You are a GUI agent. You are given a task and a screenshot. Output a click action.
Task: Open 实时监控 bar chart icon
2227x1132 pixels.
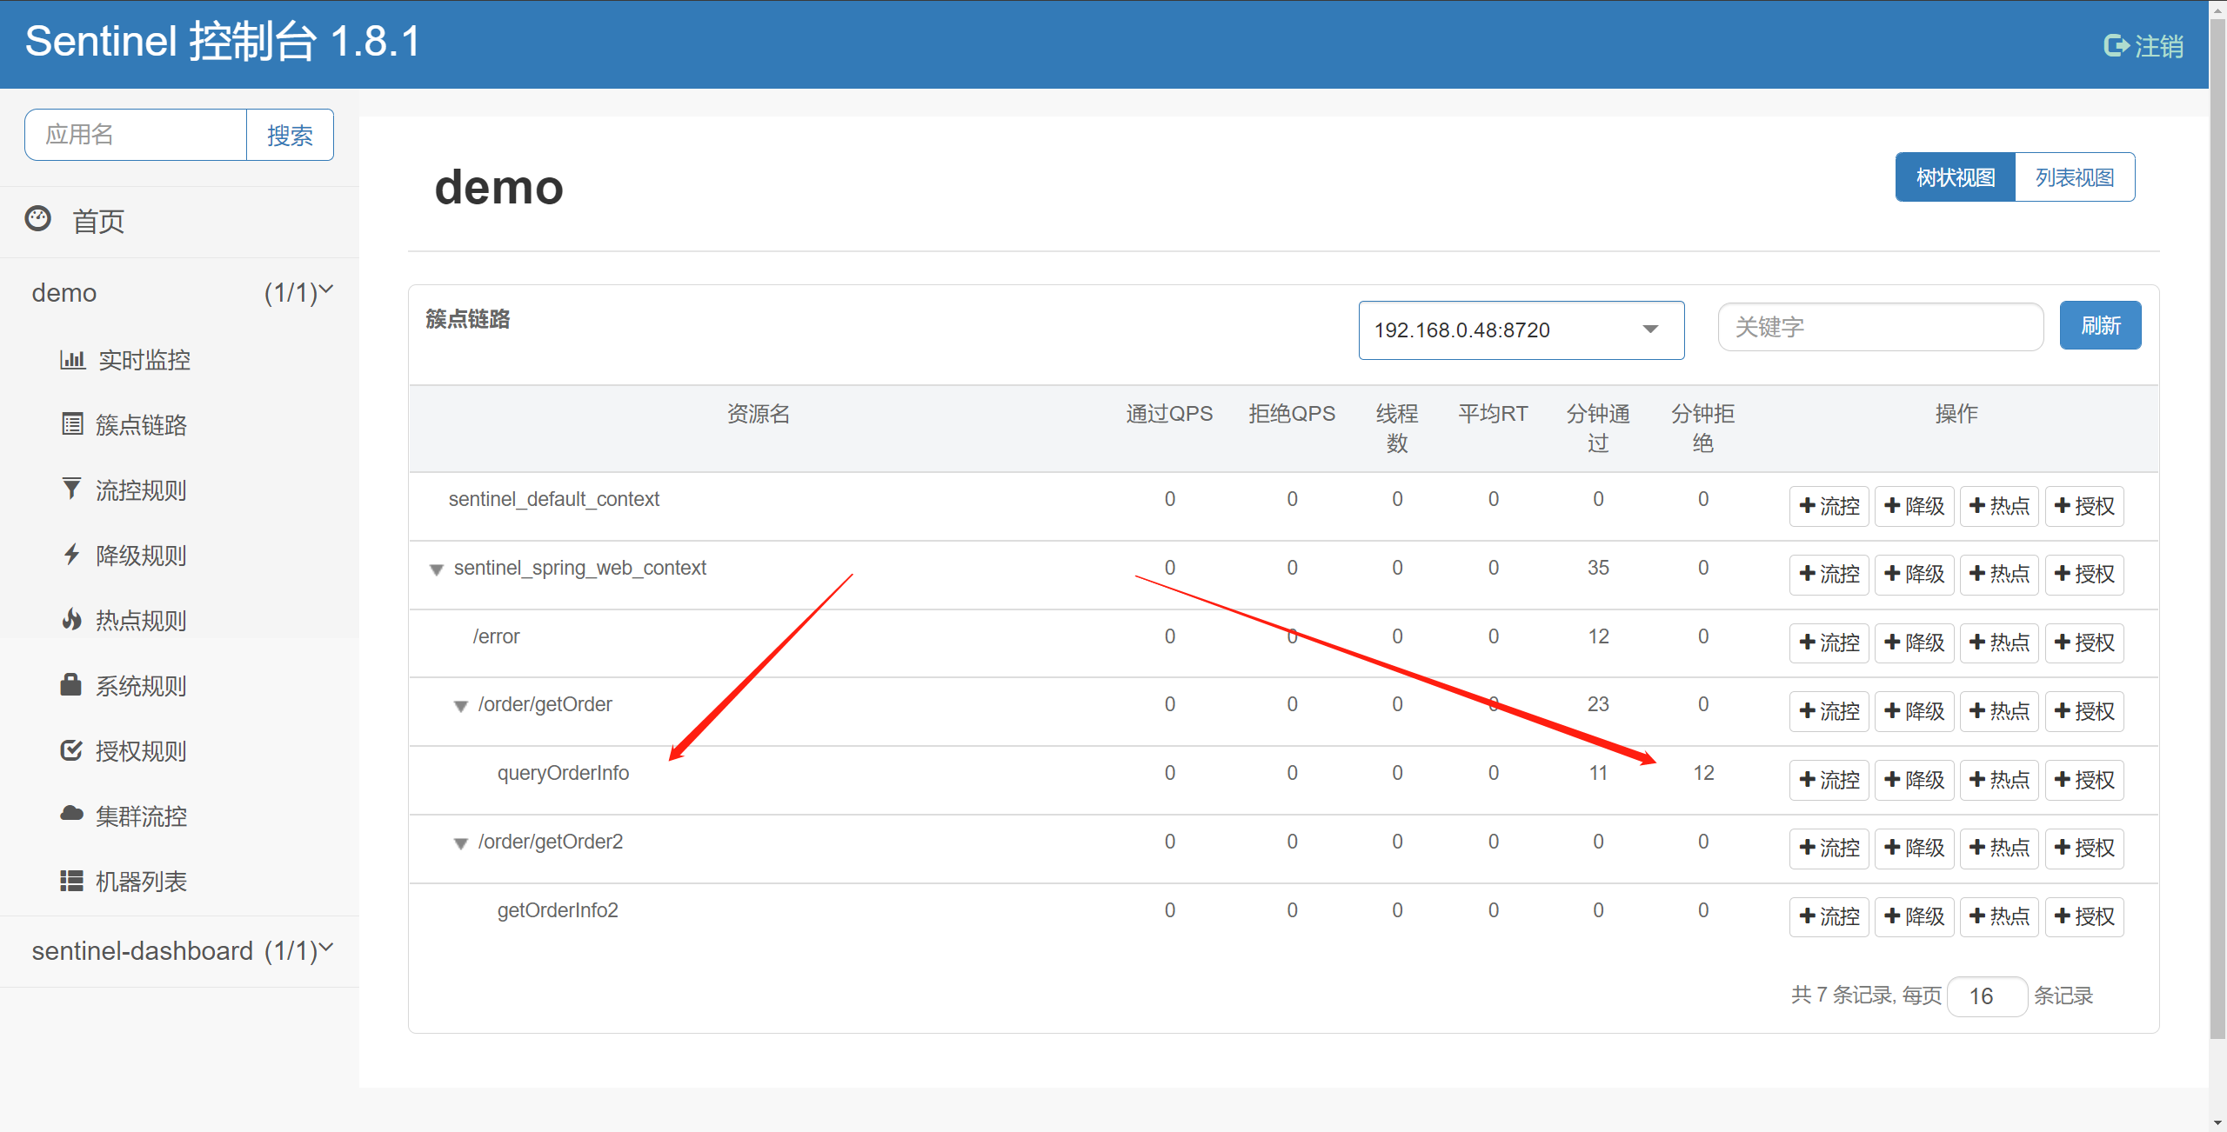72,359
